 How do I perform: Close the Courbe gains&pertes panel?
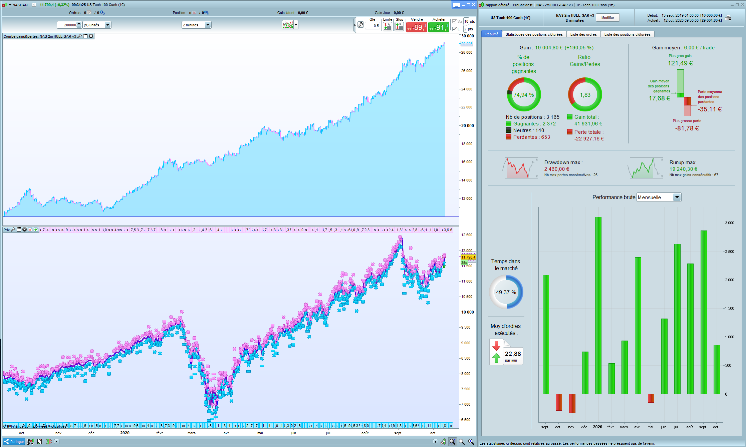(91, 36)
